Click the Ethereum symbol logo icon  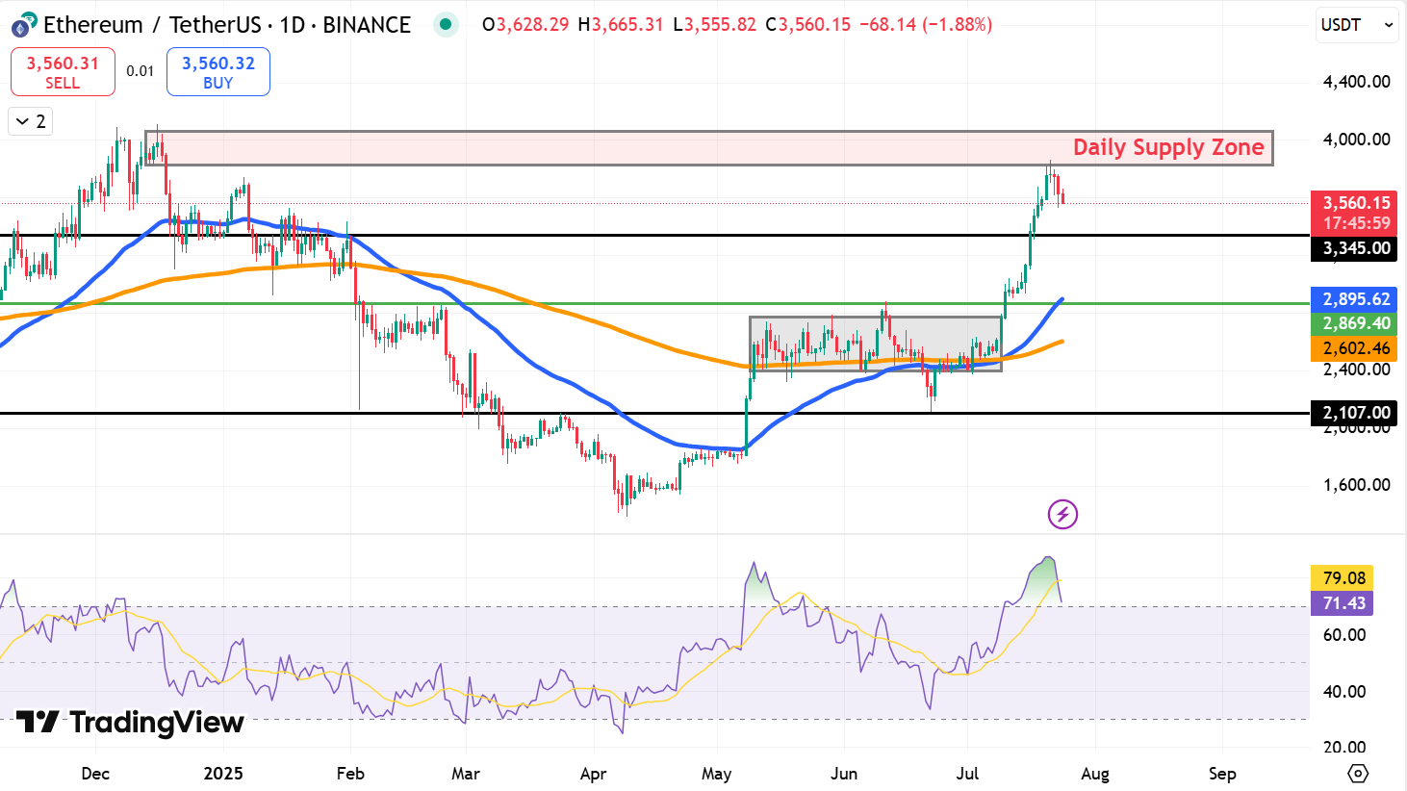tap(23, 24)
